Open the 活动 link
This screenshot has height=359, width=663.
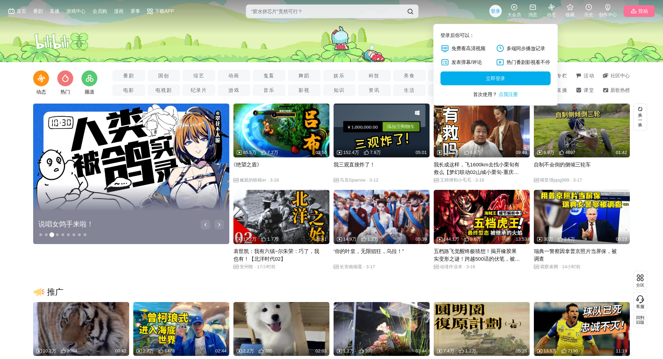[x=585, y=76]
